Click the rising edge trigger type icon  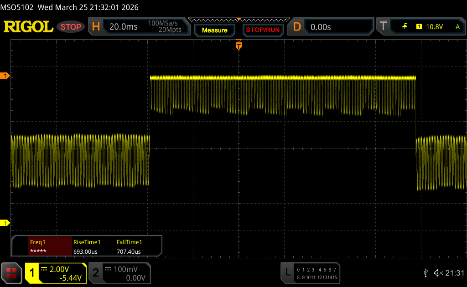pyautogui.click(x=405, y=27)
